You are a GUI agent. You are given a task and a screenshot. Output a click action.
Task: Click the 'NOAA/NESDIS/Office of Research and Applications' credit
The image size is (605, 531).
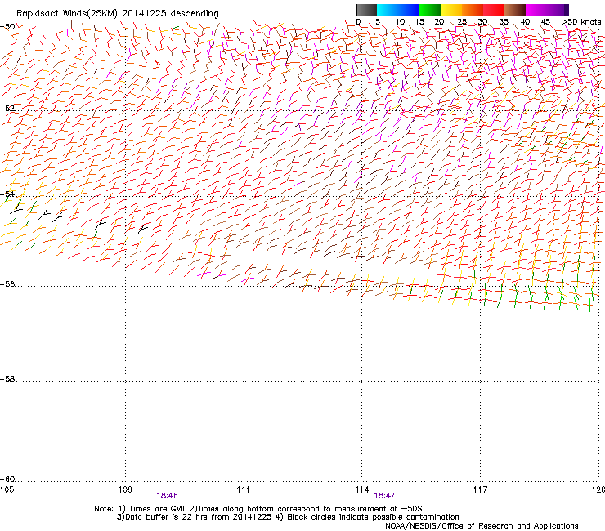pyautogui.click(x=482, y=526)
